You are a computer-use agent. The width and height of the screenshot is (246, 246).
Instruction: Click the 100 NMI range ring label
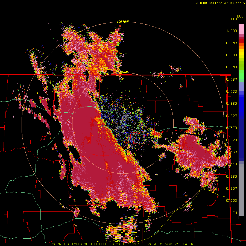tap(123, 22)
